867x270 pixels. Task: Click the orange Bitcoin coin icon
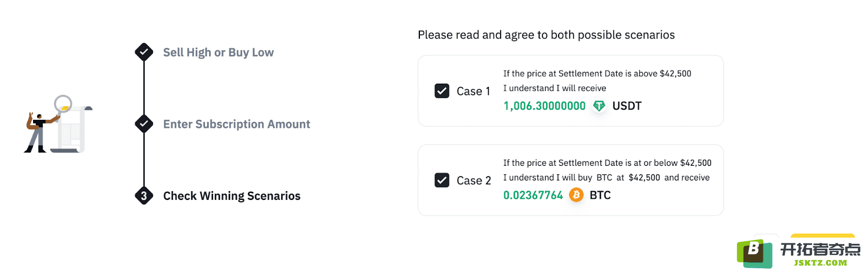pos(576,195)
